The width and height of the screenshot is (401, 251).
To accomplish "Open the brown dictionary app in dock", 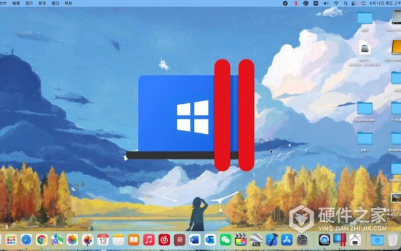I will tap(180, 240).
